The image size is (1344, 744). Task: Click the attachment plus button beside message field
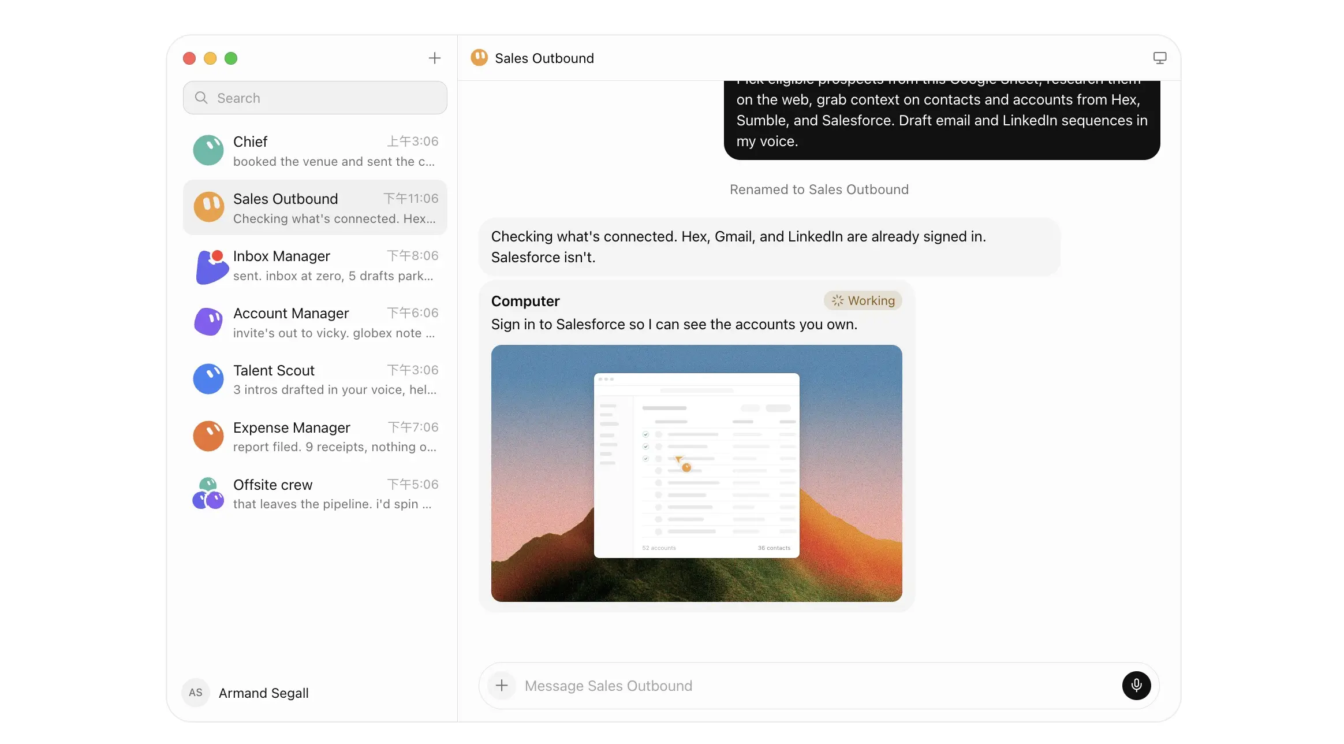tap(502, 686)
